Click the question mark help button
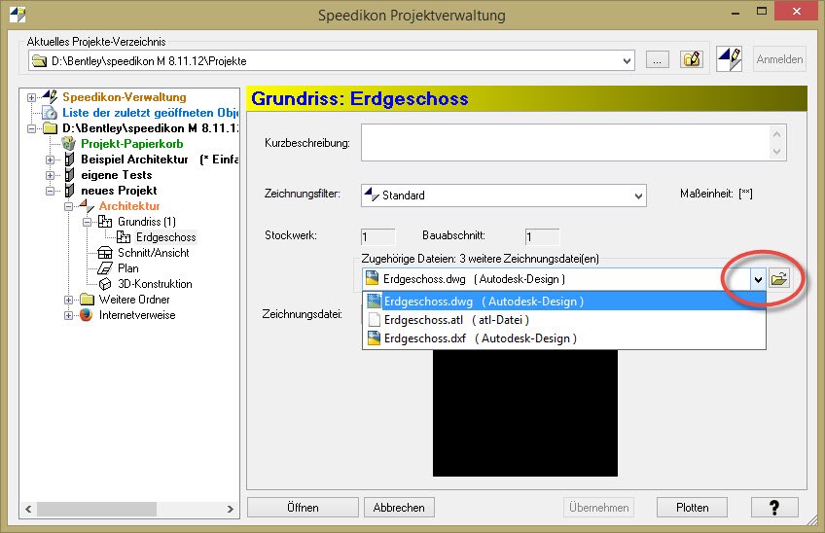This screenshot has height=533, width=825. 774,507
